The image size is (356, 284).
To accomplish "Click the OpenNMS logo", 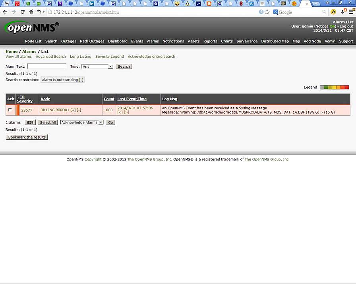I will click(x=31, y=27).
